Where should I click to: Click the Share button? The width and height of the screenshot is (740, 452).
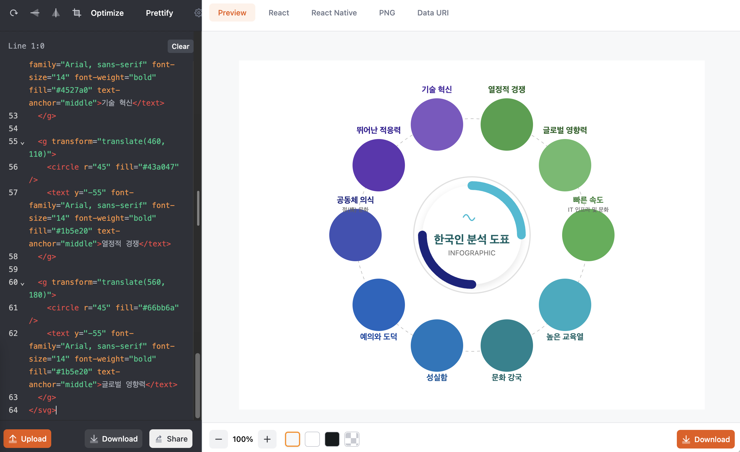[x=171, y=439]
